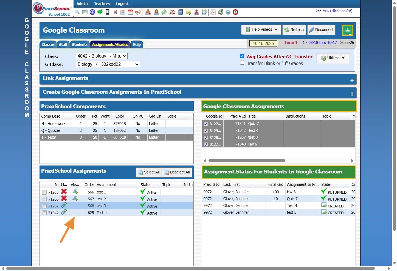Uncheck Avg Grades After GC Transfer
The width and height of the screenshot is (397, 271).
(242, 56)
